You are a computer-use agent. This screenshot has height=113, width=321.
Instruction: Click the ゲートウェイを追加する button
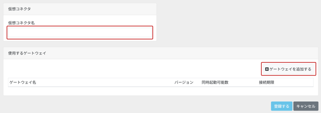[288, 69]
